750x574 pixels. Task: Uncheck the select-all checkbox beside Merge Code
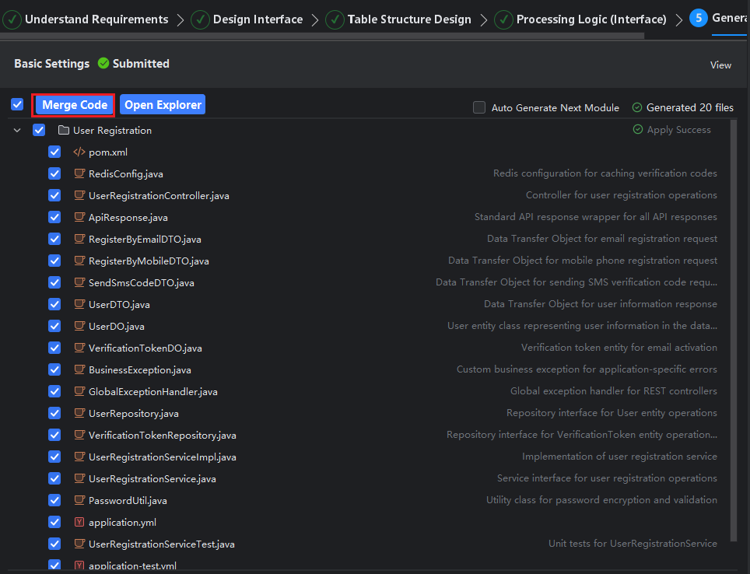(x=17, y=105)
